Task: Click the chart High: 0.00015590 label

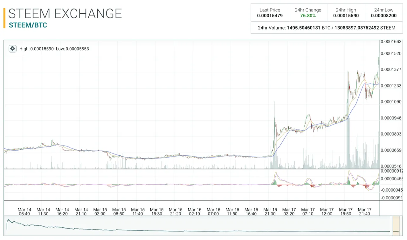Action: tap(36, 49)
